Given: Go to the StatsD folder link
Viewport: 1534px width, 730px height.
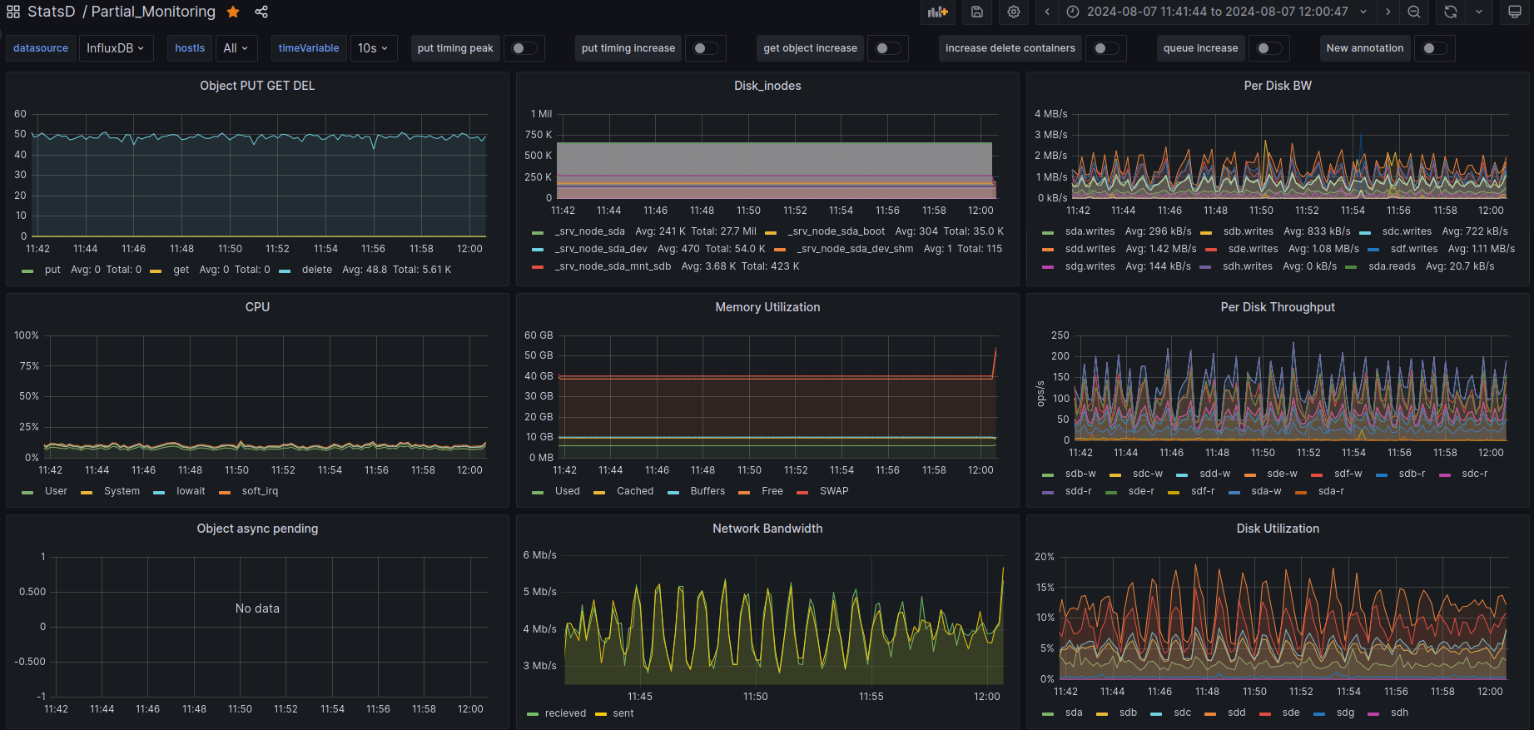Looking at the screenshot, I should 51,12.
